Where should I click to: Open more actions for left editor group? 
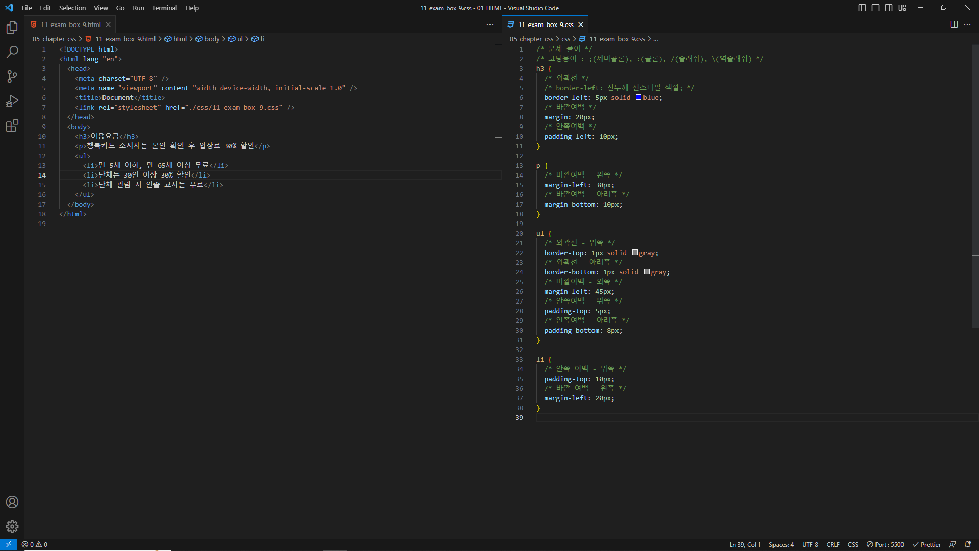point(490,24)
